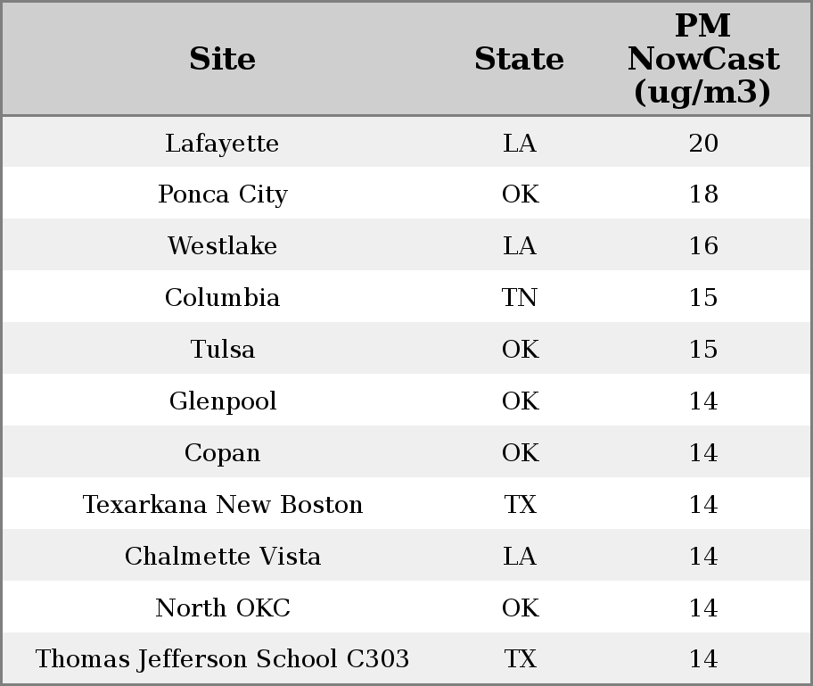Click the State column header

519,59
